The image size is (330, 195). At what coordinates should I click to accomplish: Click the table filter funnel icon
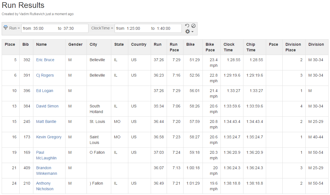6,27
